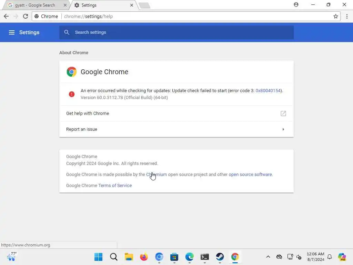Expand Report an issue arrow
The image size is (353, 265).
pos(283,129)
